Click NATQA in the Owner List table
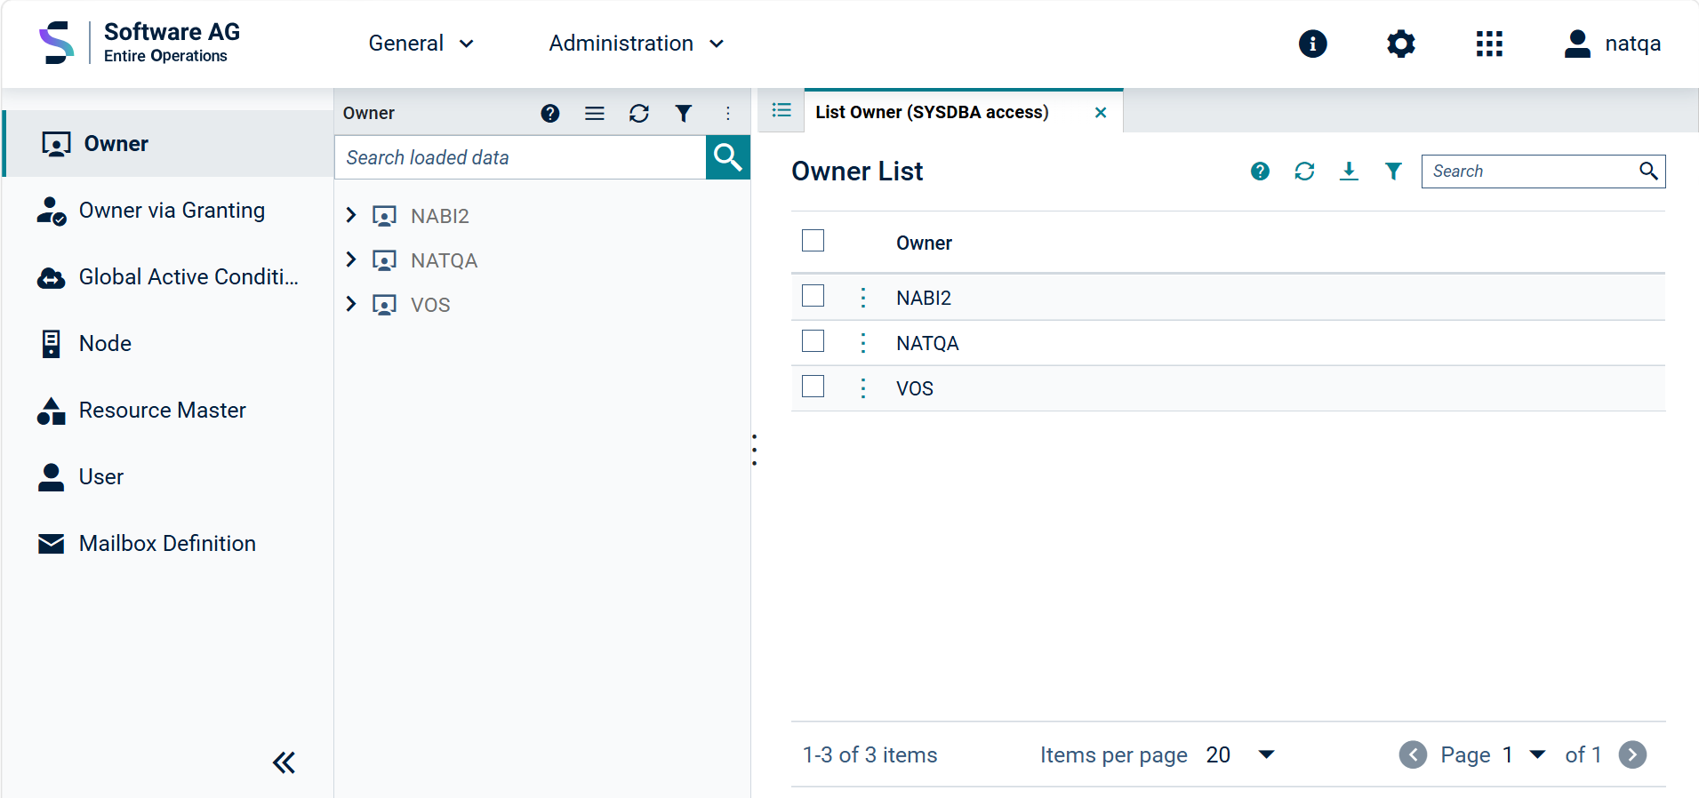1699x798 pixels. (927, 343)
